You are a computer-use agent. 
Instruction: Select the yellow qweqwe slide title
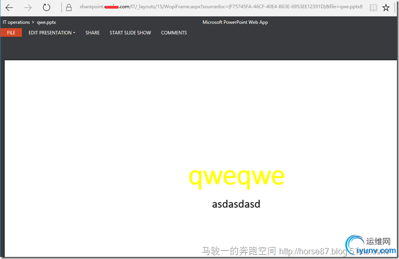[237, 177]
